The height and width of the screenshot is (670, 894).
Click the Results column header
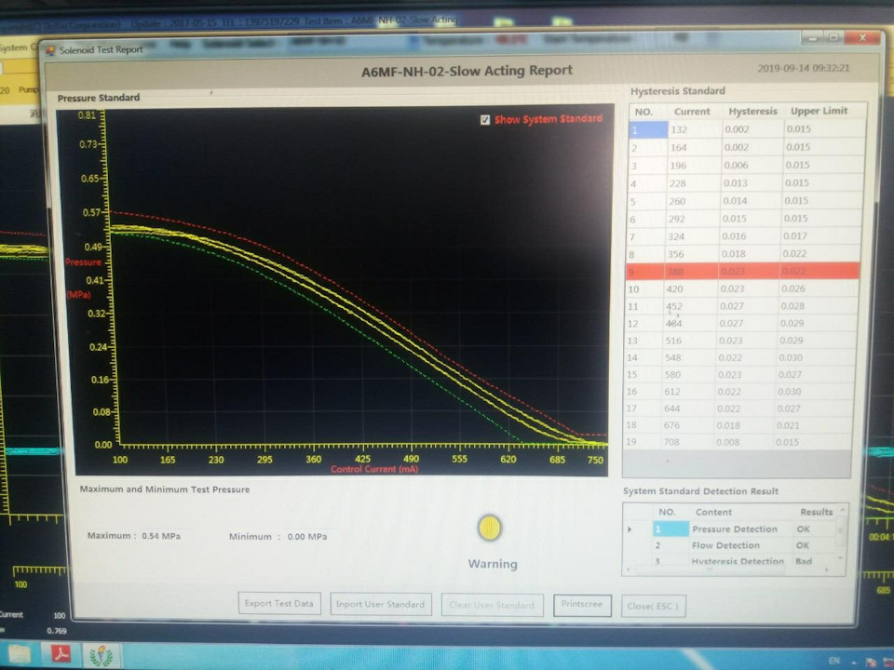816,512
